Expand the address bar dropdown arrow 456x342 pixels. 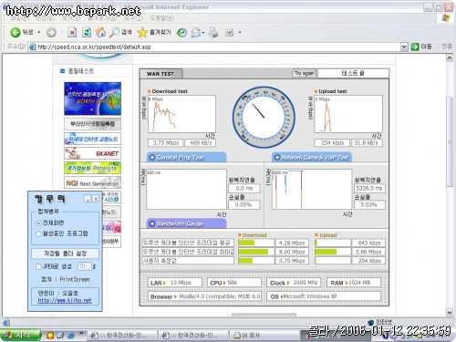pyautogui.click(x=404, y=47)
